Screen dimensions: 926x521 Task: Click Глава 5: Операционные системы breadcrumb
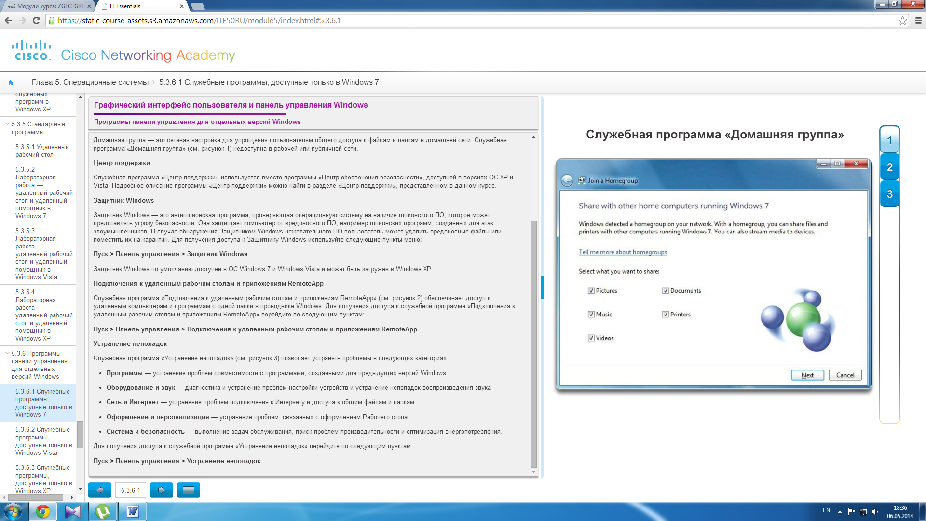pyautogui.click(x=90, y=82)
